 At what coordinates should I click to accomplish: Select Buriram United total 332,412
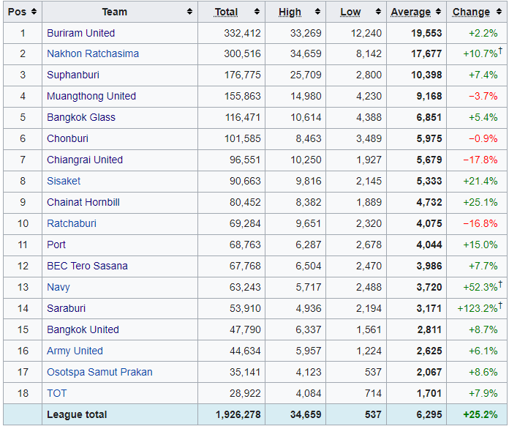(242, 33)
